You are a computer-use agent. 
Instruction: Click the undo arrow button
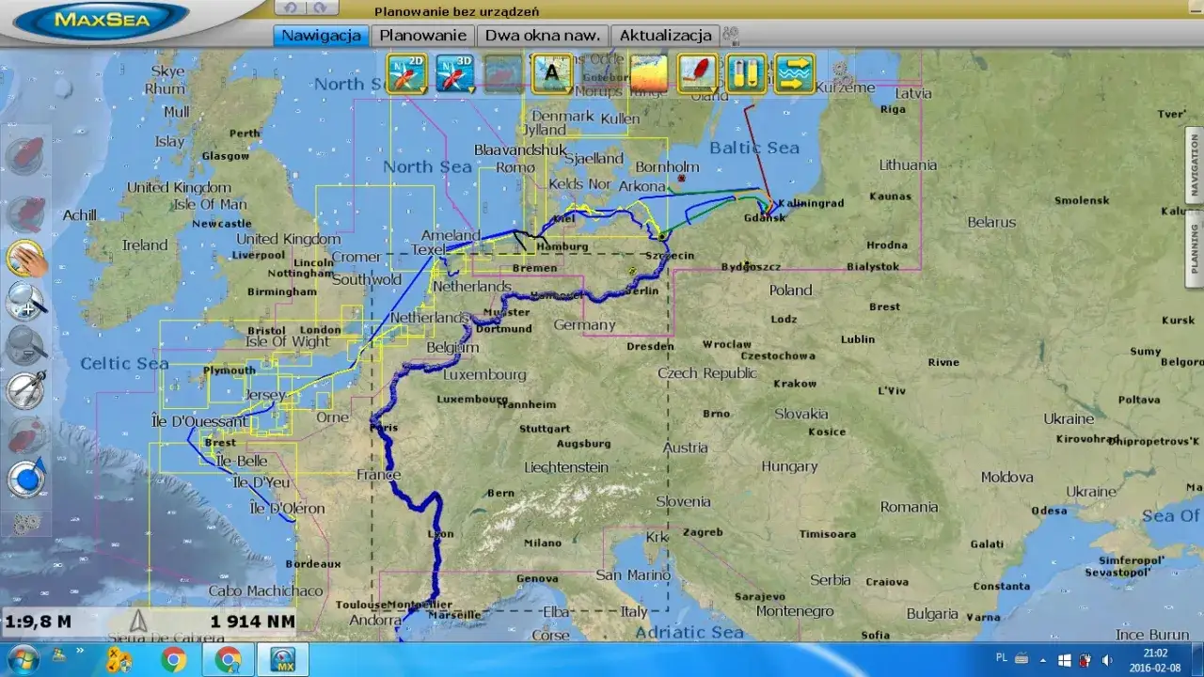(290, 8)
